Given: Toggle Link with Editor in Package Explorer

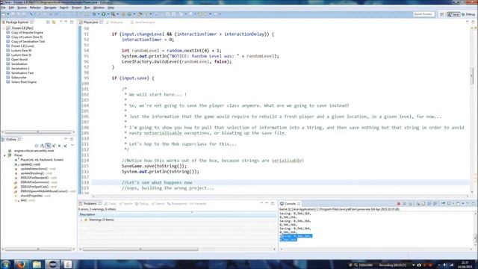Looking at the screenshot, I should coord(54,22).
